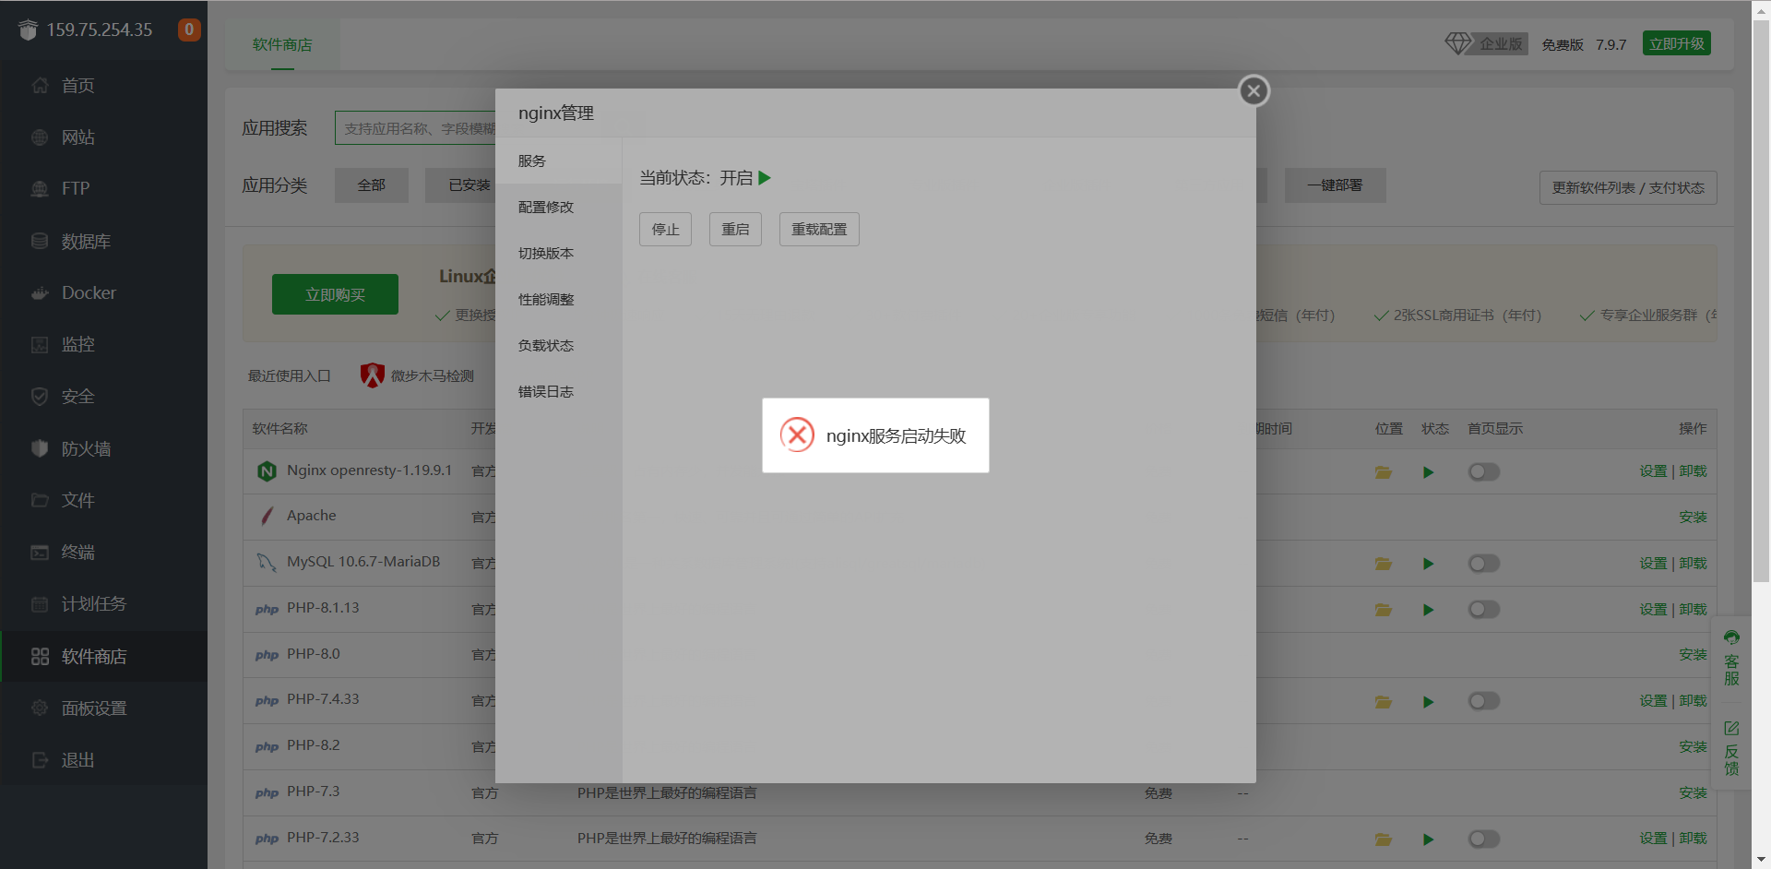The width and height of the screenshot is (1771, 869).
Task: Enable homepage display for MySQL 10.6.7-MariaDB
Action: 1483,563
